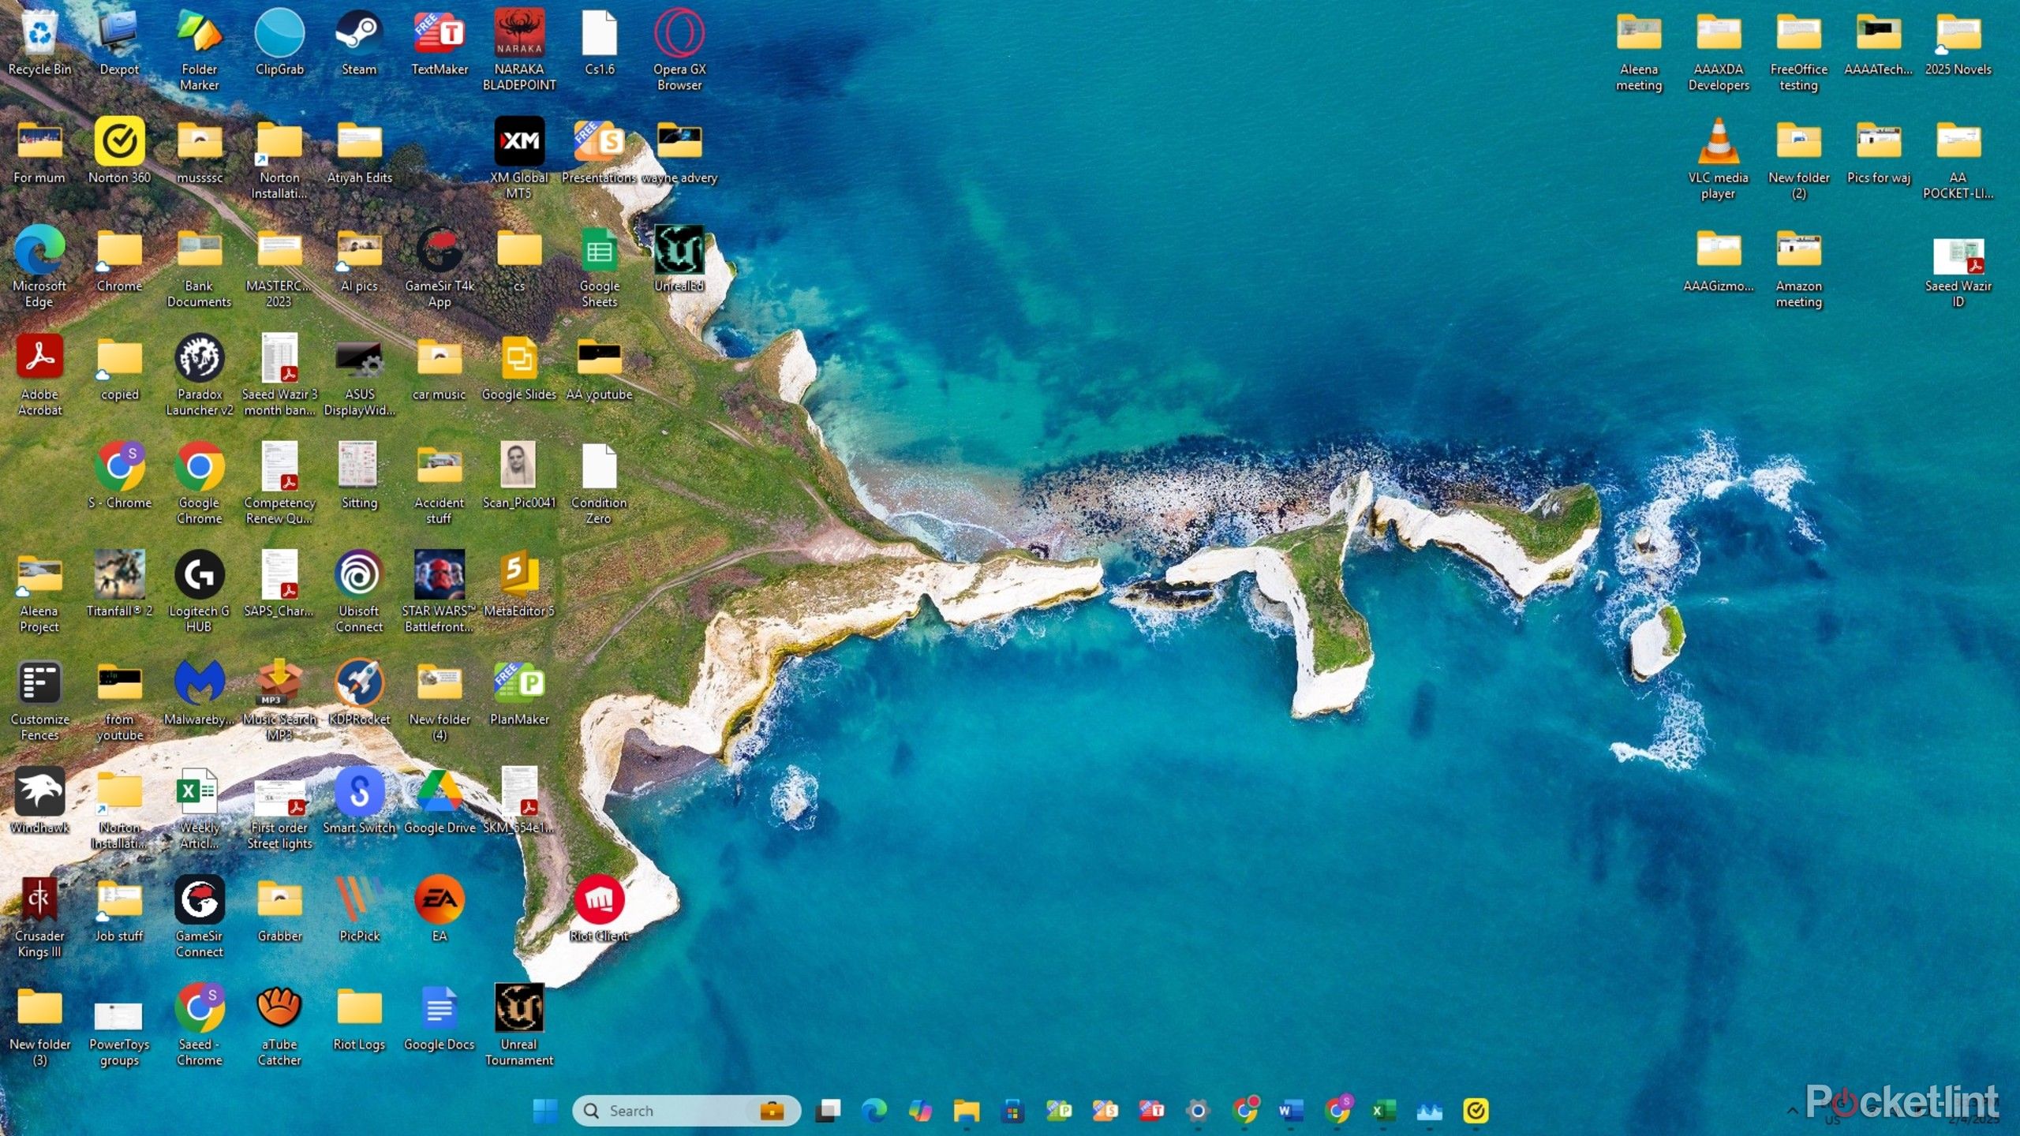2020x1136 pixels.
Task: Launch Adobe Acrobat app
Action: pyautogui.click(x=39, y=362)
